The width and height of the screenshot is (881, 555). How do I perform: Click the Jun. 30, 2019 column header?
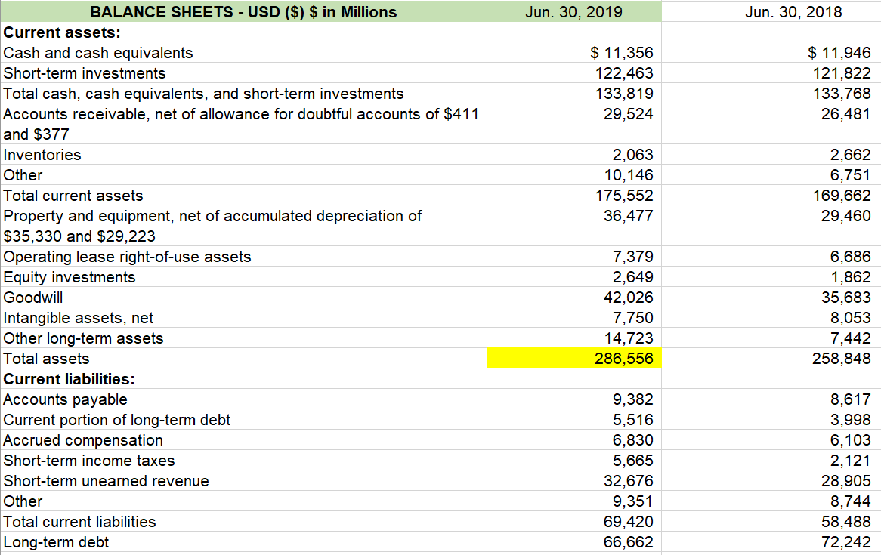click(573, 12)
